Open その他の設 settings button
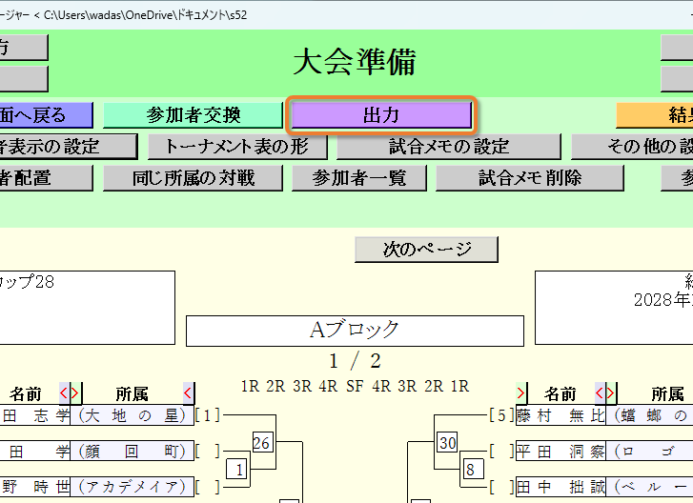 tap(632, 147)
